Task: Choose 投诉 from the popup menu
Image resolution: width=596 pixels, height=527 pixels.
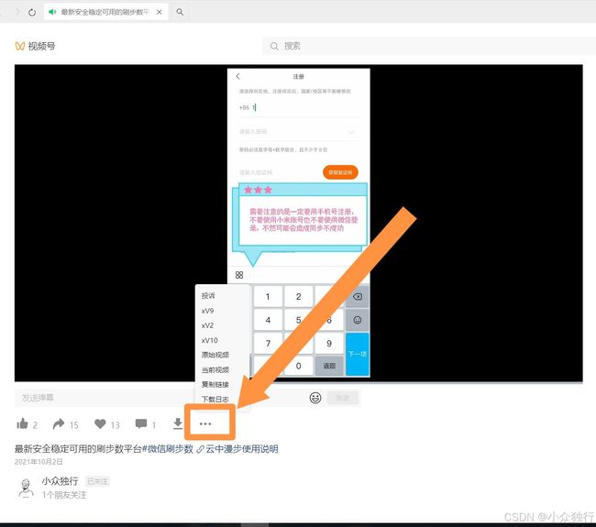Action: pyautogui.click(x=208, y=296)
